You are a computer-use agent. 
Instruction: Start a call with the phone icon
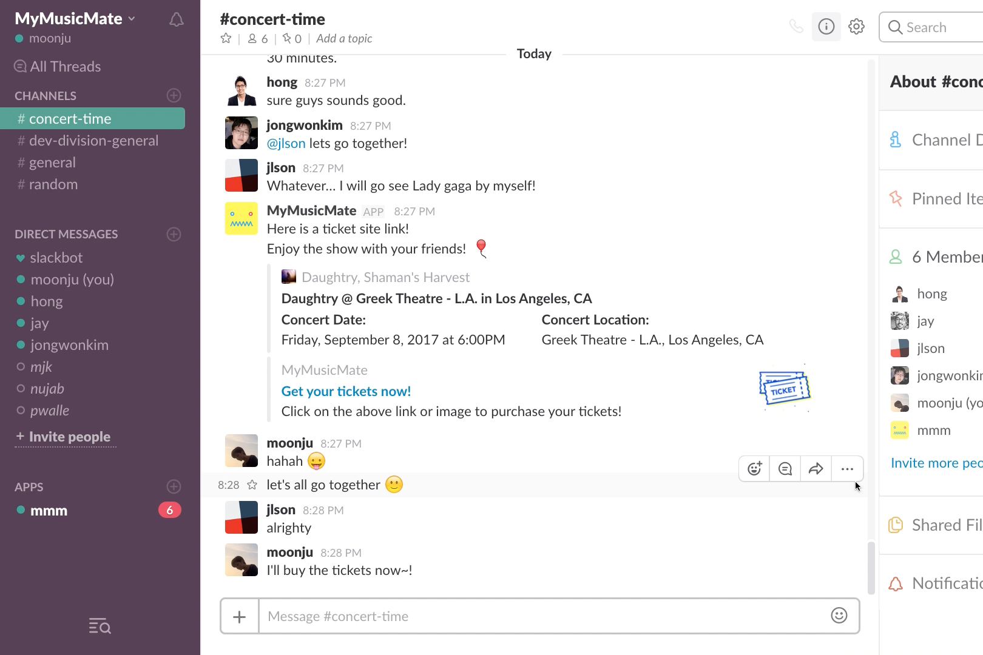pyautogui.click(x=796, y=26)
